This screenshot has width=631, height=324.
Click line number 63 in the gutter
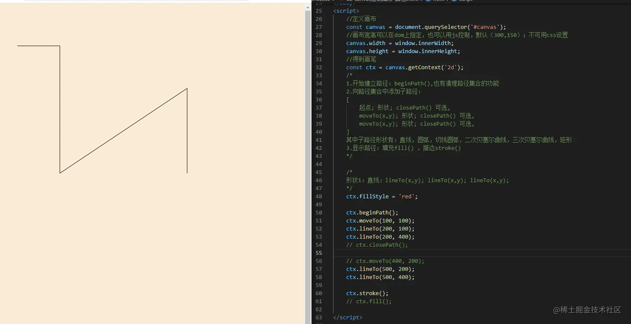319,317
